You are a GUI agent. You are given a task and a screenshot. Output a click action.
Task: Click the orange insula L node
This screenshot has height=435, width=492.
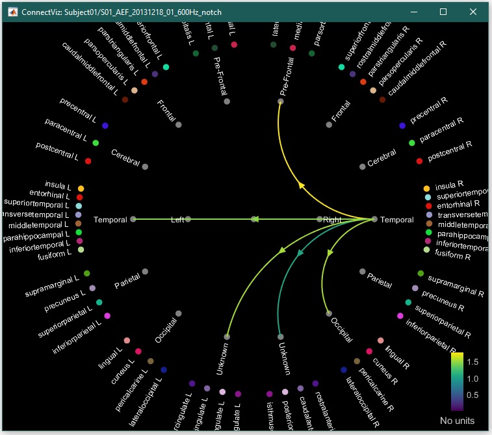pos(81,189)
